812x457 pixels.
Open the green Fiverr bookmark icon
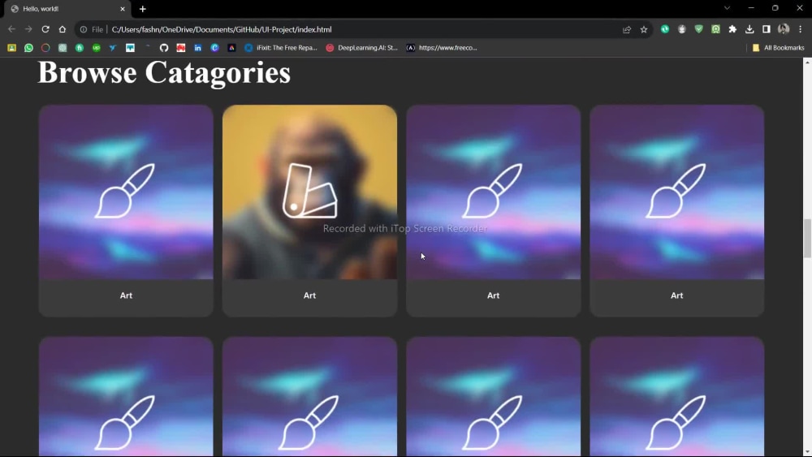tap(80, 48)
